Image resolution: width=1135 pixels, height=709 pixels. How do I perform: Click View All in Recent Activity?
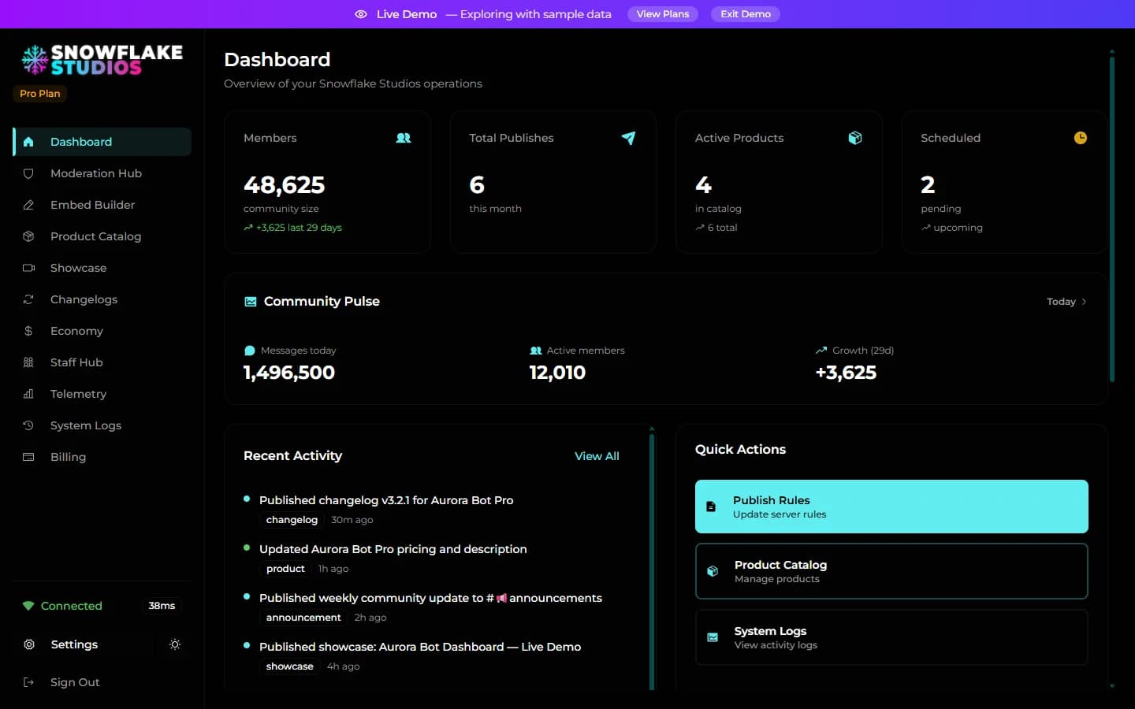point(597,456)
